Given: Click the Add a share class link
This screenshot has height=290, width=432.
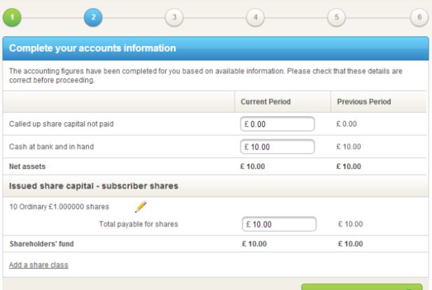Looking at the screenshot, I should tap(38, 265).
